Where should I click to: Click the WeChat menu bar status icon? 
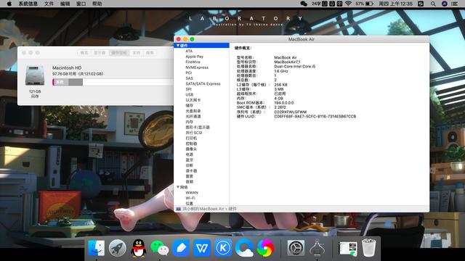pyautogui.click(x=304, y=4)
